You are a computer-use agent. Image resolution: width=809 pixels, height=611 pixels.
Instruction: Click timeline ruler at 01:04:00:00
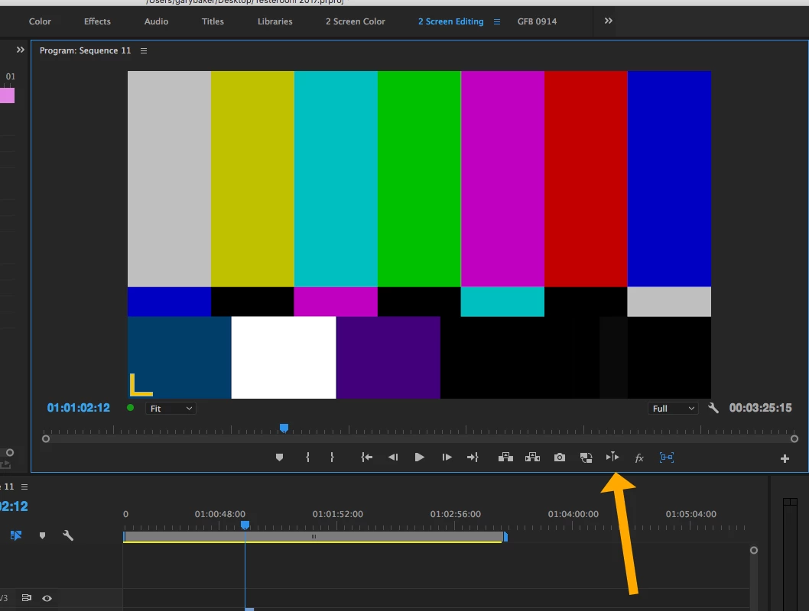573,514
